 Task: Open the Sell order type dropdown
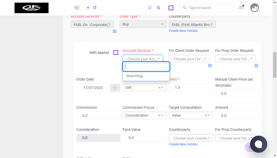(145, 87)
